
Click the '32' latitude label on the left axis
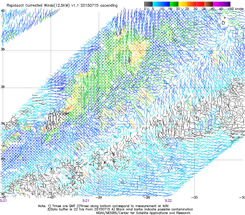[x=3, y=159]
